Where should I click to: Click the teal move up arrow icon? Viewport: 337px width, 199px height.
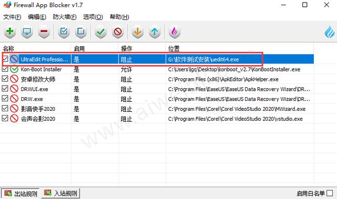pyautogui.click(x=155, y=32)
